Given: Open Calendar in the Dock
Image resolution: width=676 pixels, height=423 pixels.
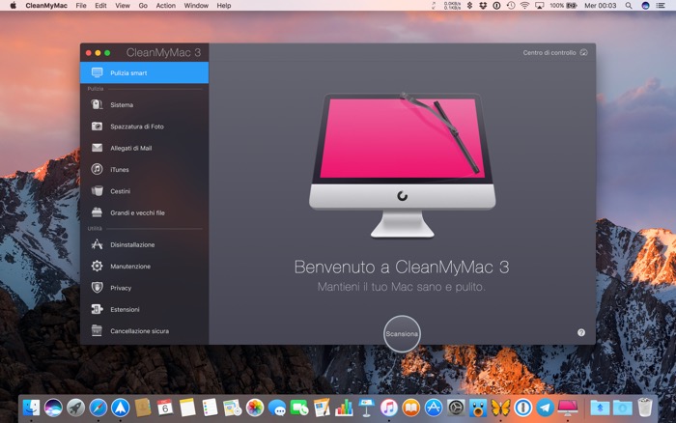Looking at the screenshot, I should tap(165, 408).
